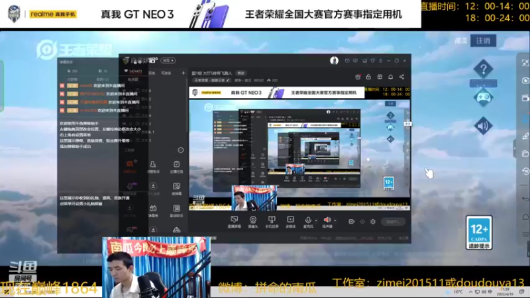Hide the 文本 5 source via its eye icon
Image resolution: width=530 pixels, height=298 pixels.
[125, 107]
